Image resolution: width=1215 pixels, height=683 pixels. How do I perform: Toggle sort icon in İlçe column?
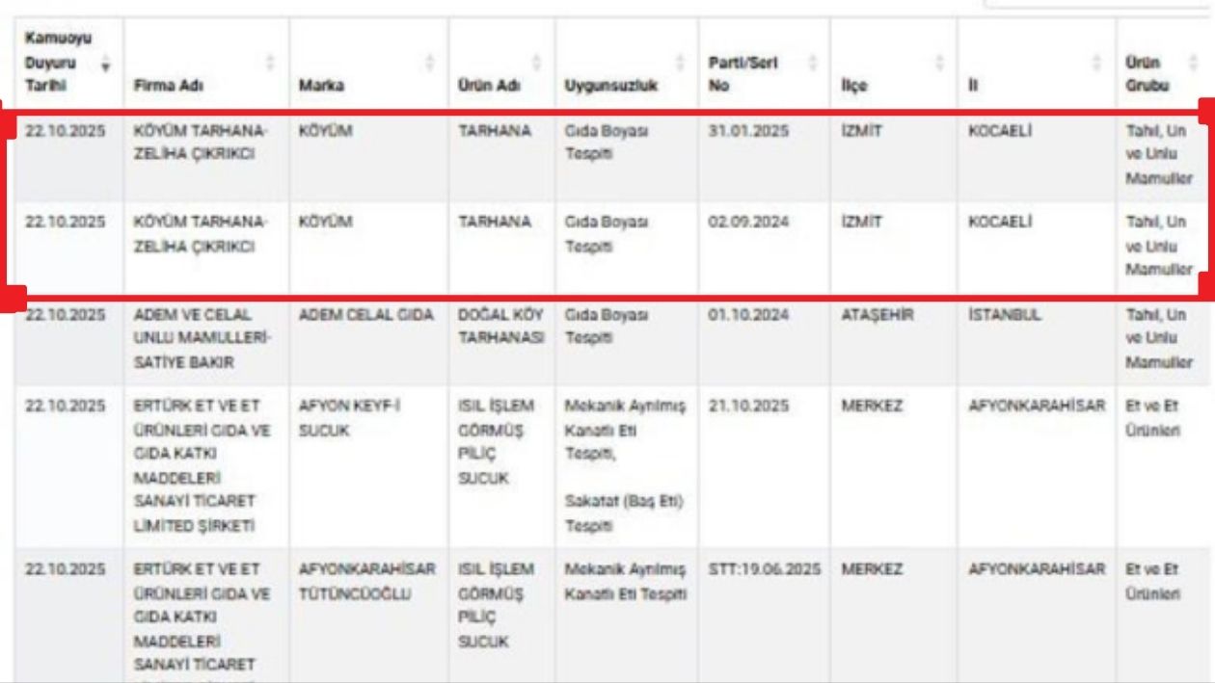point(938,64)
